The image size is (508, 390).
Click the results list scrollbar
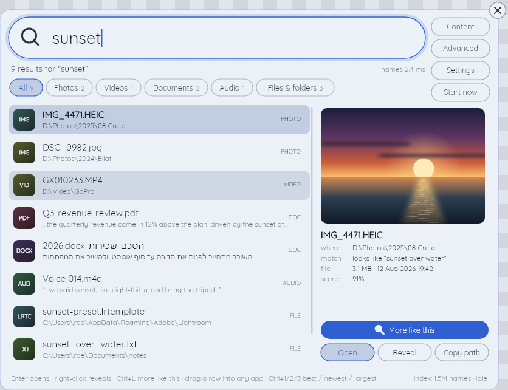pyautogui.click(x=312, y=221)
